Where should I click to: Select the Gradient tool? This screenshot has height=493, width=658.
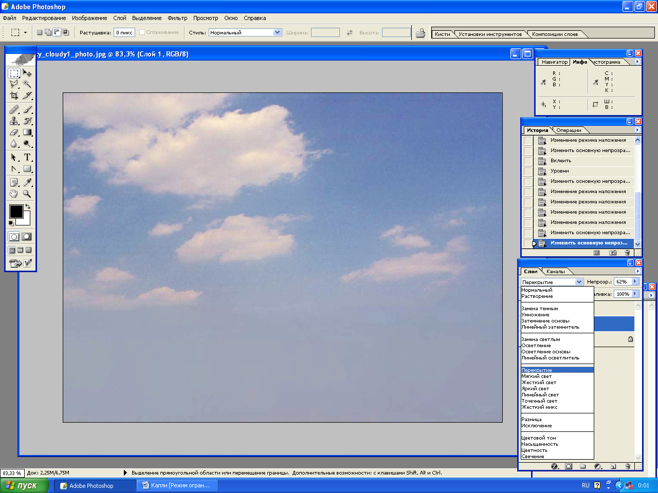pyautogui.click(x=27, y=132)
